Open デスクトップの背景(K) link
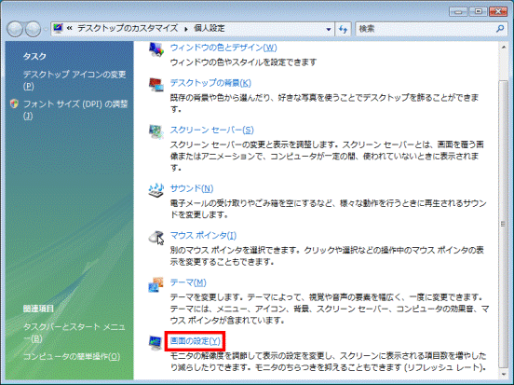Screen dimensions: 514x385 click(210, 83)
